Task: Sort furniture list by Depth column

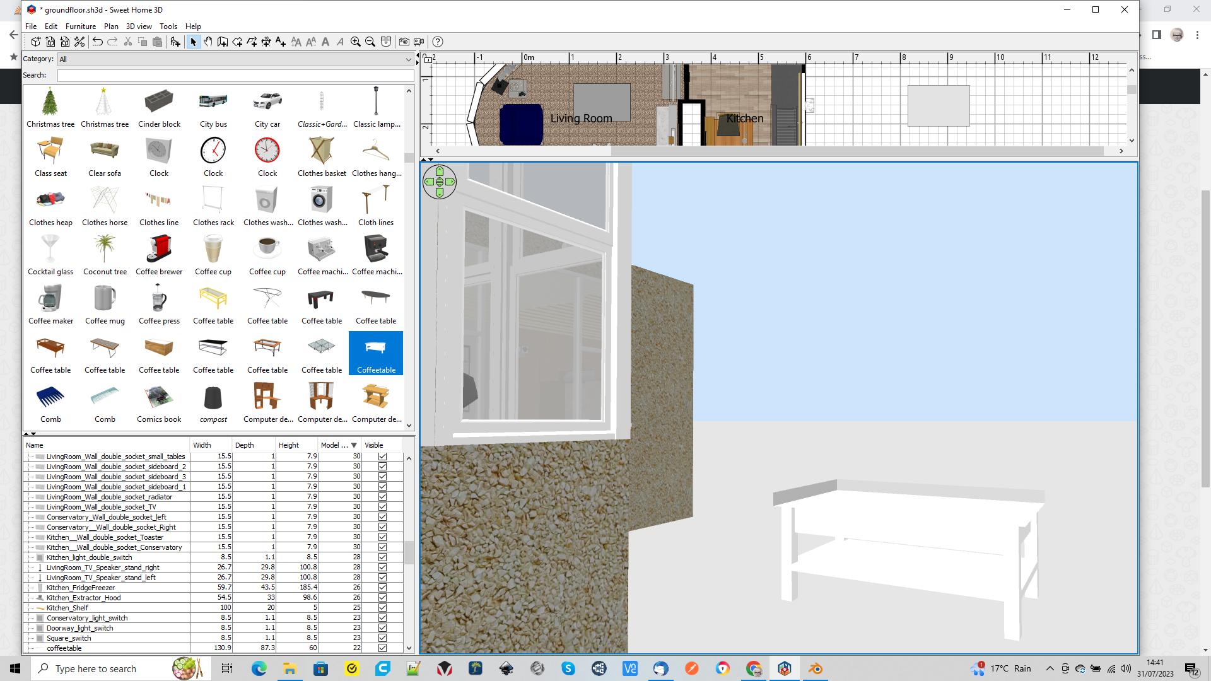Action: pyautogui.click(x=254, y=445)
